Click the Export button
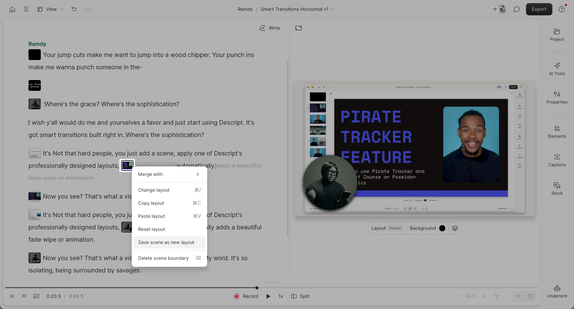574x309 pixels. 539,9
